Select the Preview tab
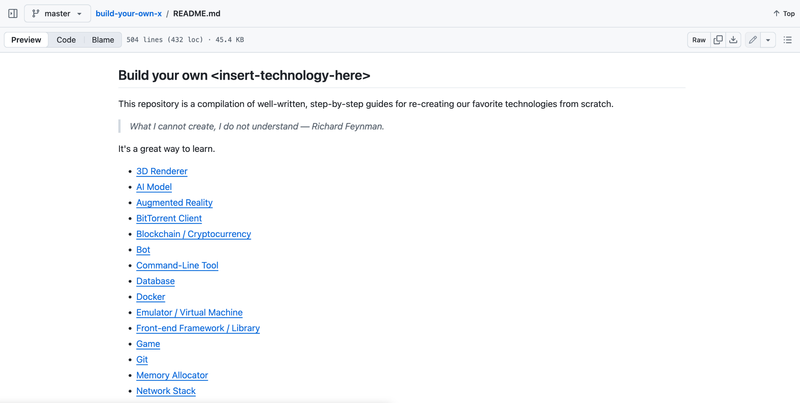The image size is (800, 403). 26,39
